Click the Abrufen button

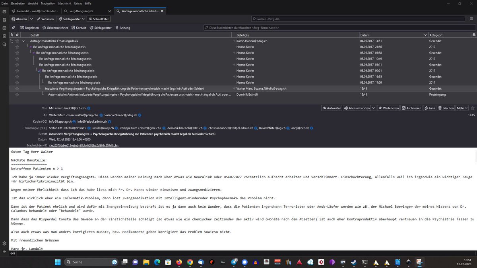pyautogui.click(x=19, y=19)
